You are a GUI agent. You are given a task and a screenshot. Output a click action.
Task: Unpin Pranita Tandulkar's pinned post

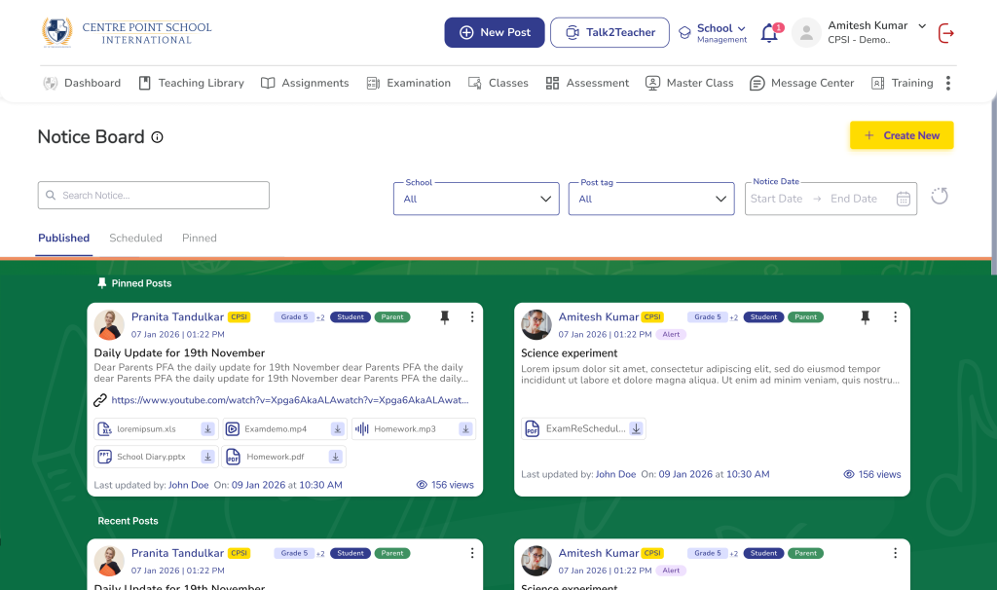pyautogui.click(x=445, y=317)
